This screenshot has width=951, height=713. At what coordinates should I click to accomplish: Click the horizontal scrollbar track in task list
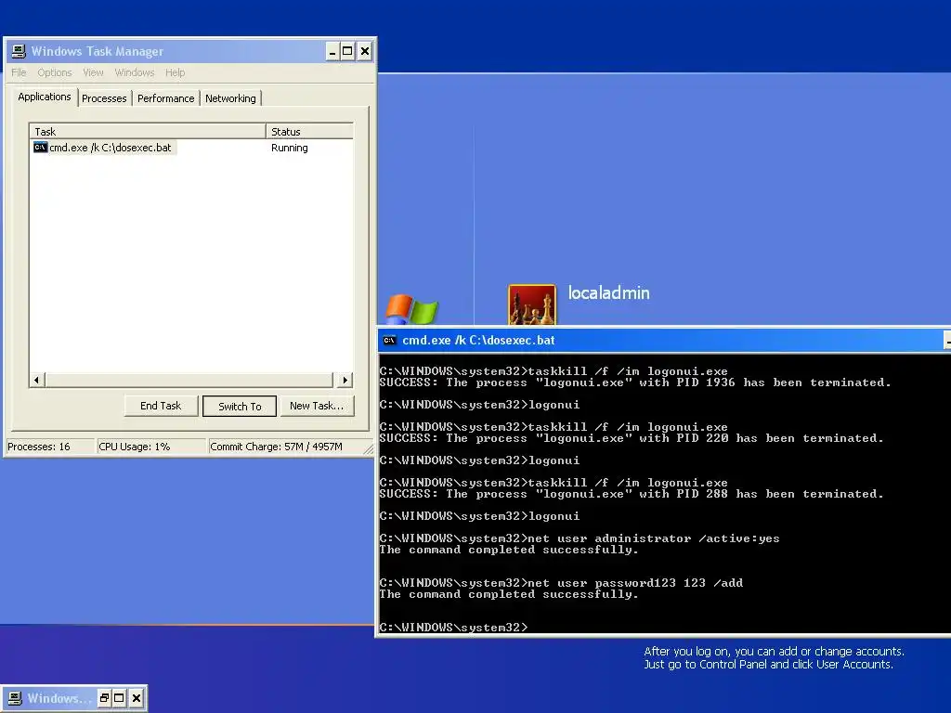point(189,380)
